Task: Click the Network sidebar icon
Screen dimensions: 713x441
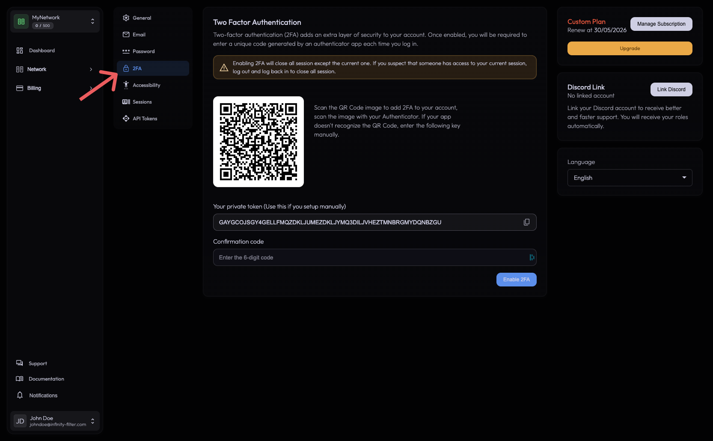Action: [x=20, y=69]
